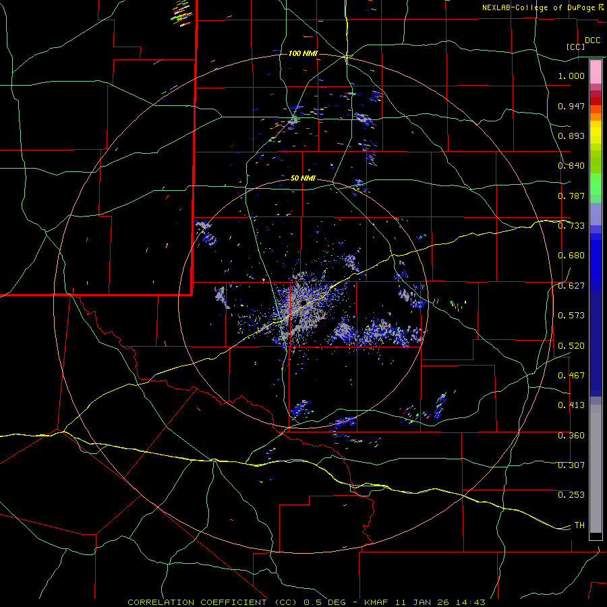Click the 50 NMI range ring label
607x607 pixels.
pyautogui.click(x=303, y=178)
